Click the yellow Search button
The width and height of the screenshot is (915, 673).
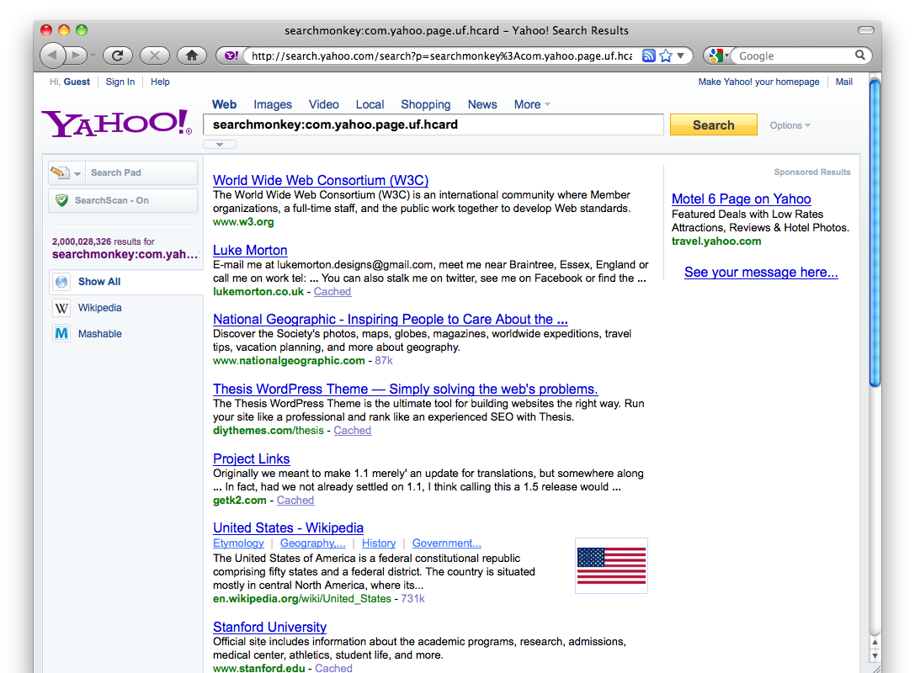[713, 125]
